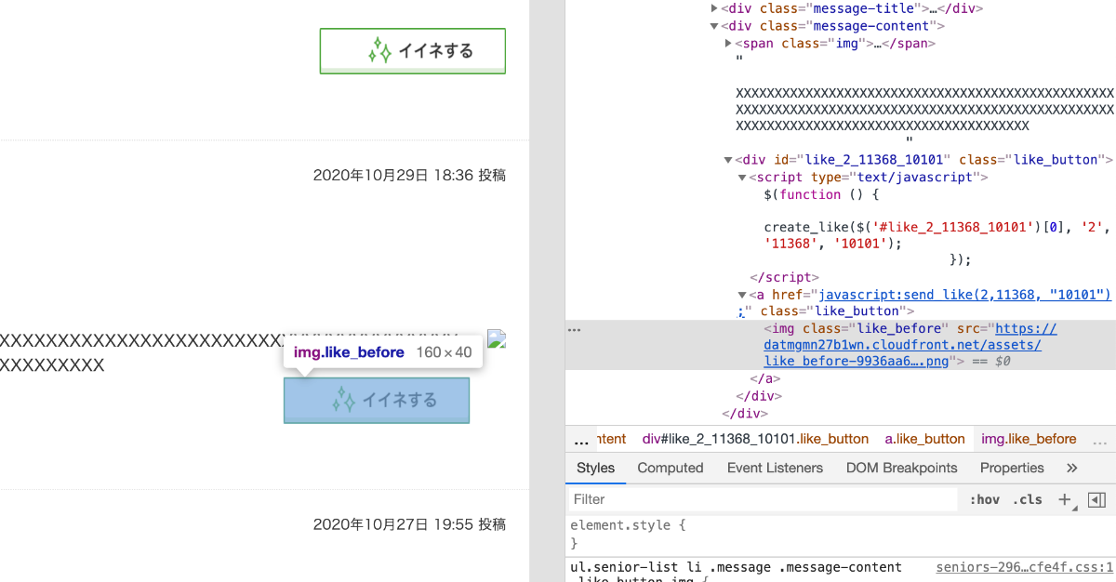This screenshot has height=582, width=1116.
Task: Collapse the div like_2_11368_10101 node
Action: (728, 160)
